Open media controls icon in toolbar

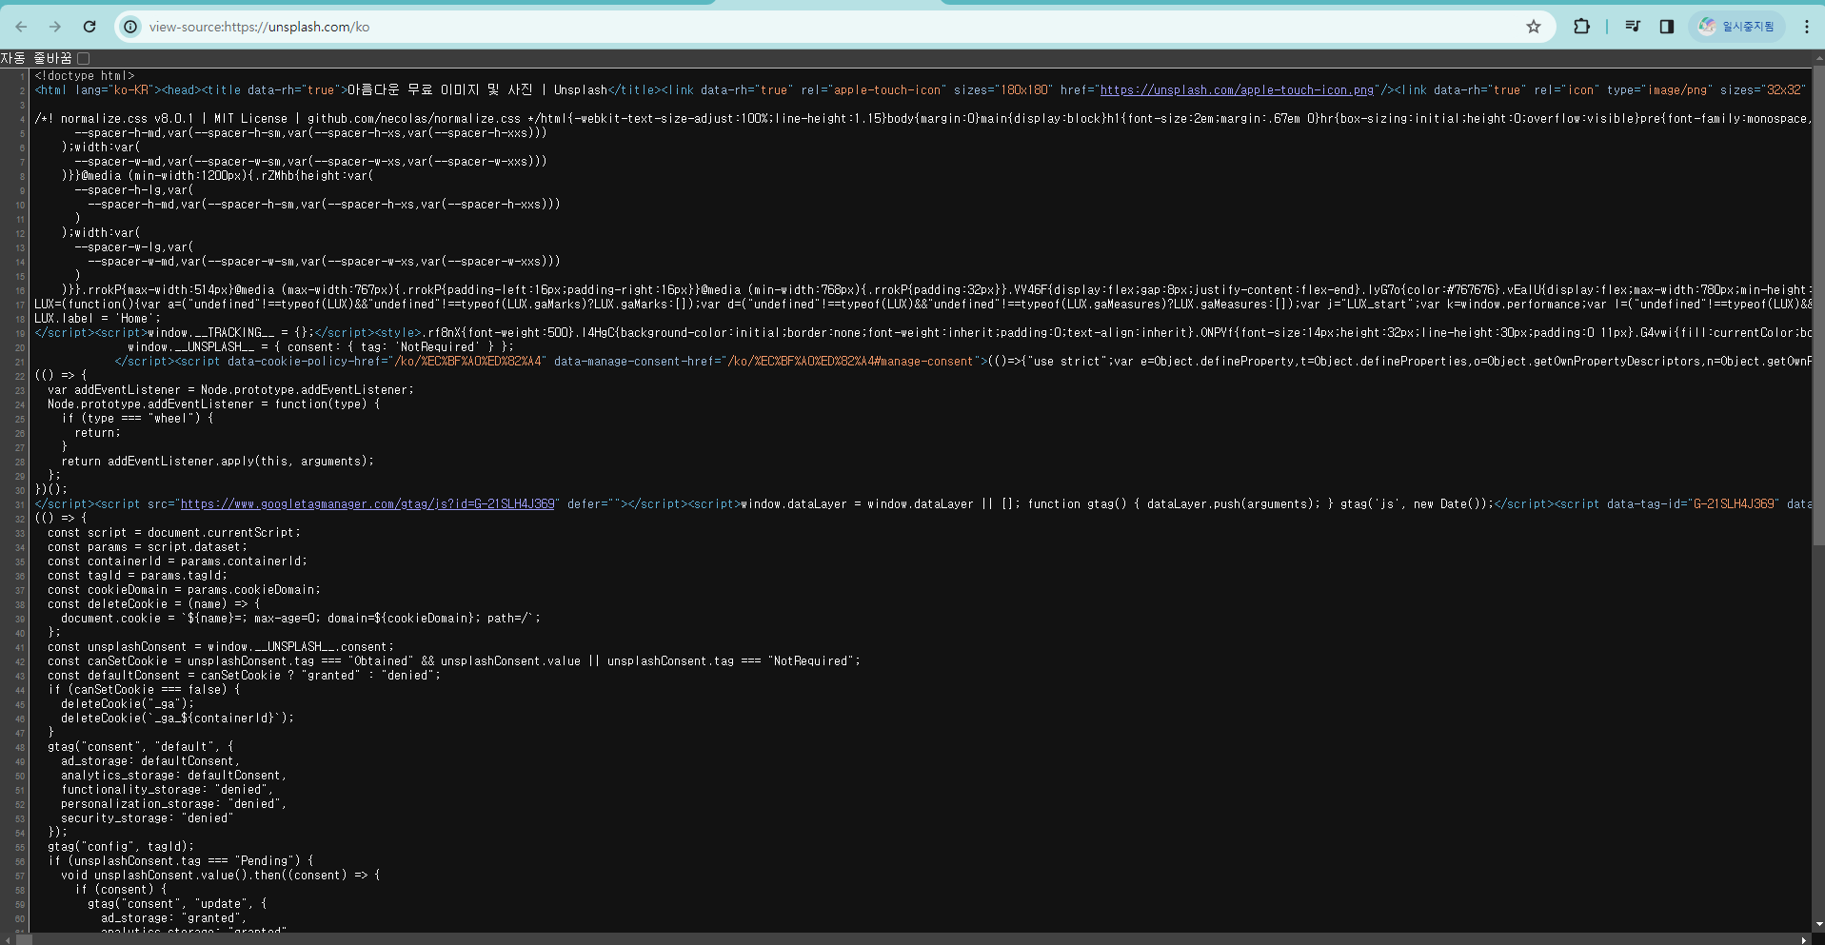pos(1633,27)
